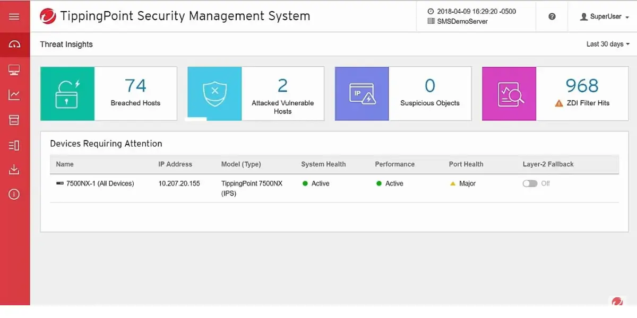This screenshot has height=318, width=637.
Task: Click the yellow Port Health Major triangle
Action: [453, 183]
